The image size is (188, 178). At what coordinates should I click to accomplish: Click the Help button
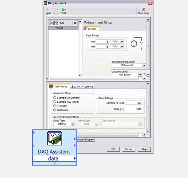(x=144, y=149)
